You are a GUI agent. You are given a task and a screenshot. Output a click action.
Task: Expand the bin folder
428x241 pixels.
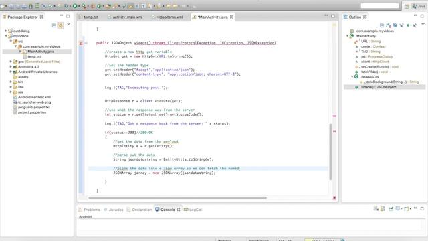11,82
